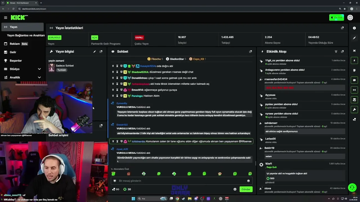The width and height of the screenshot is (360, 202).
Task: Click the Windows taskbar search box
Action: click(x=152, y=199)
